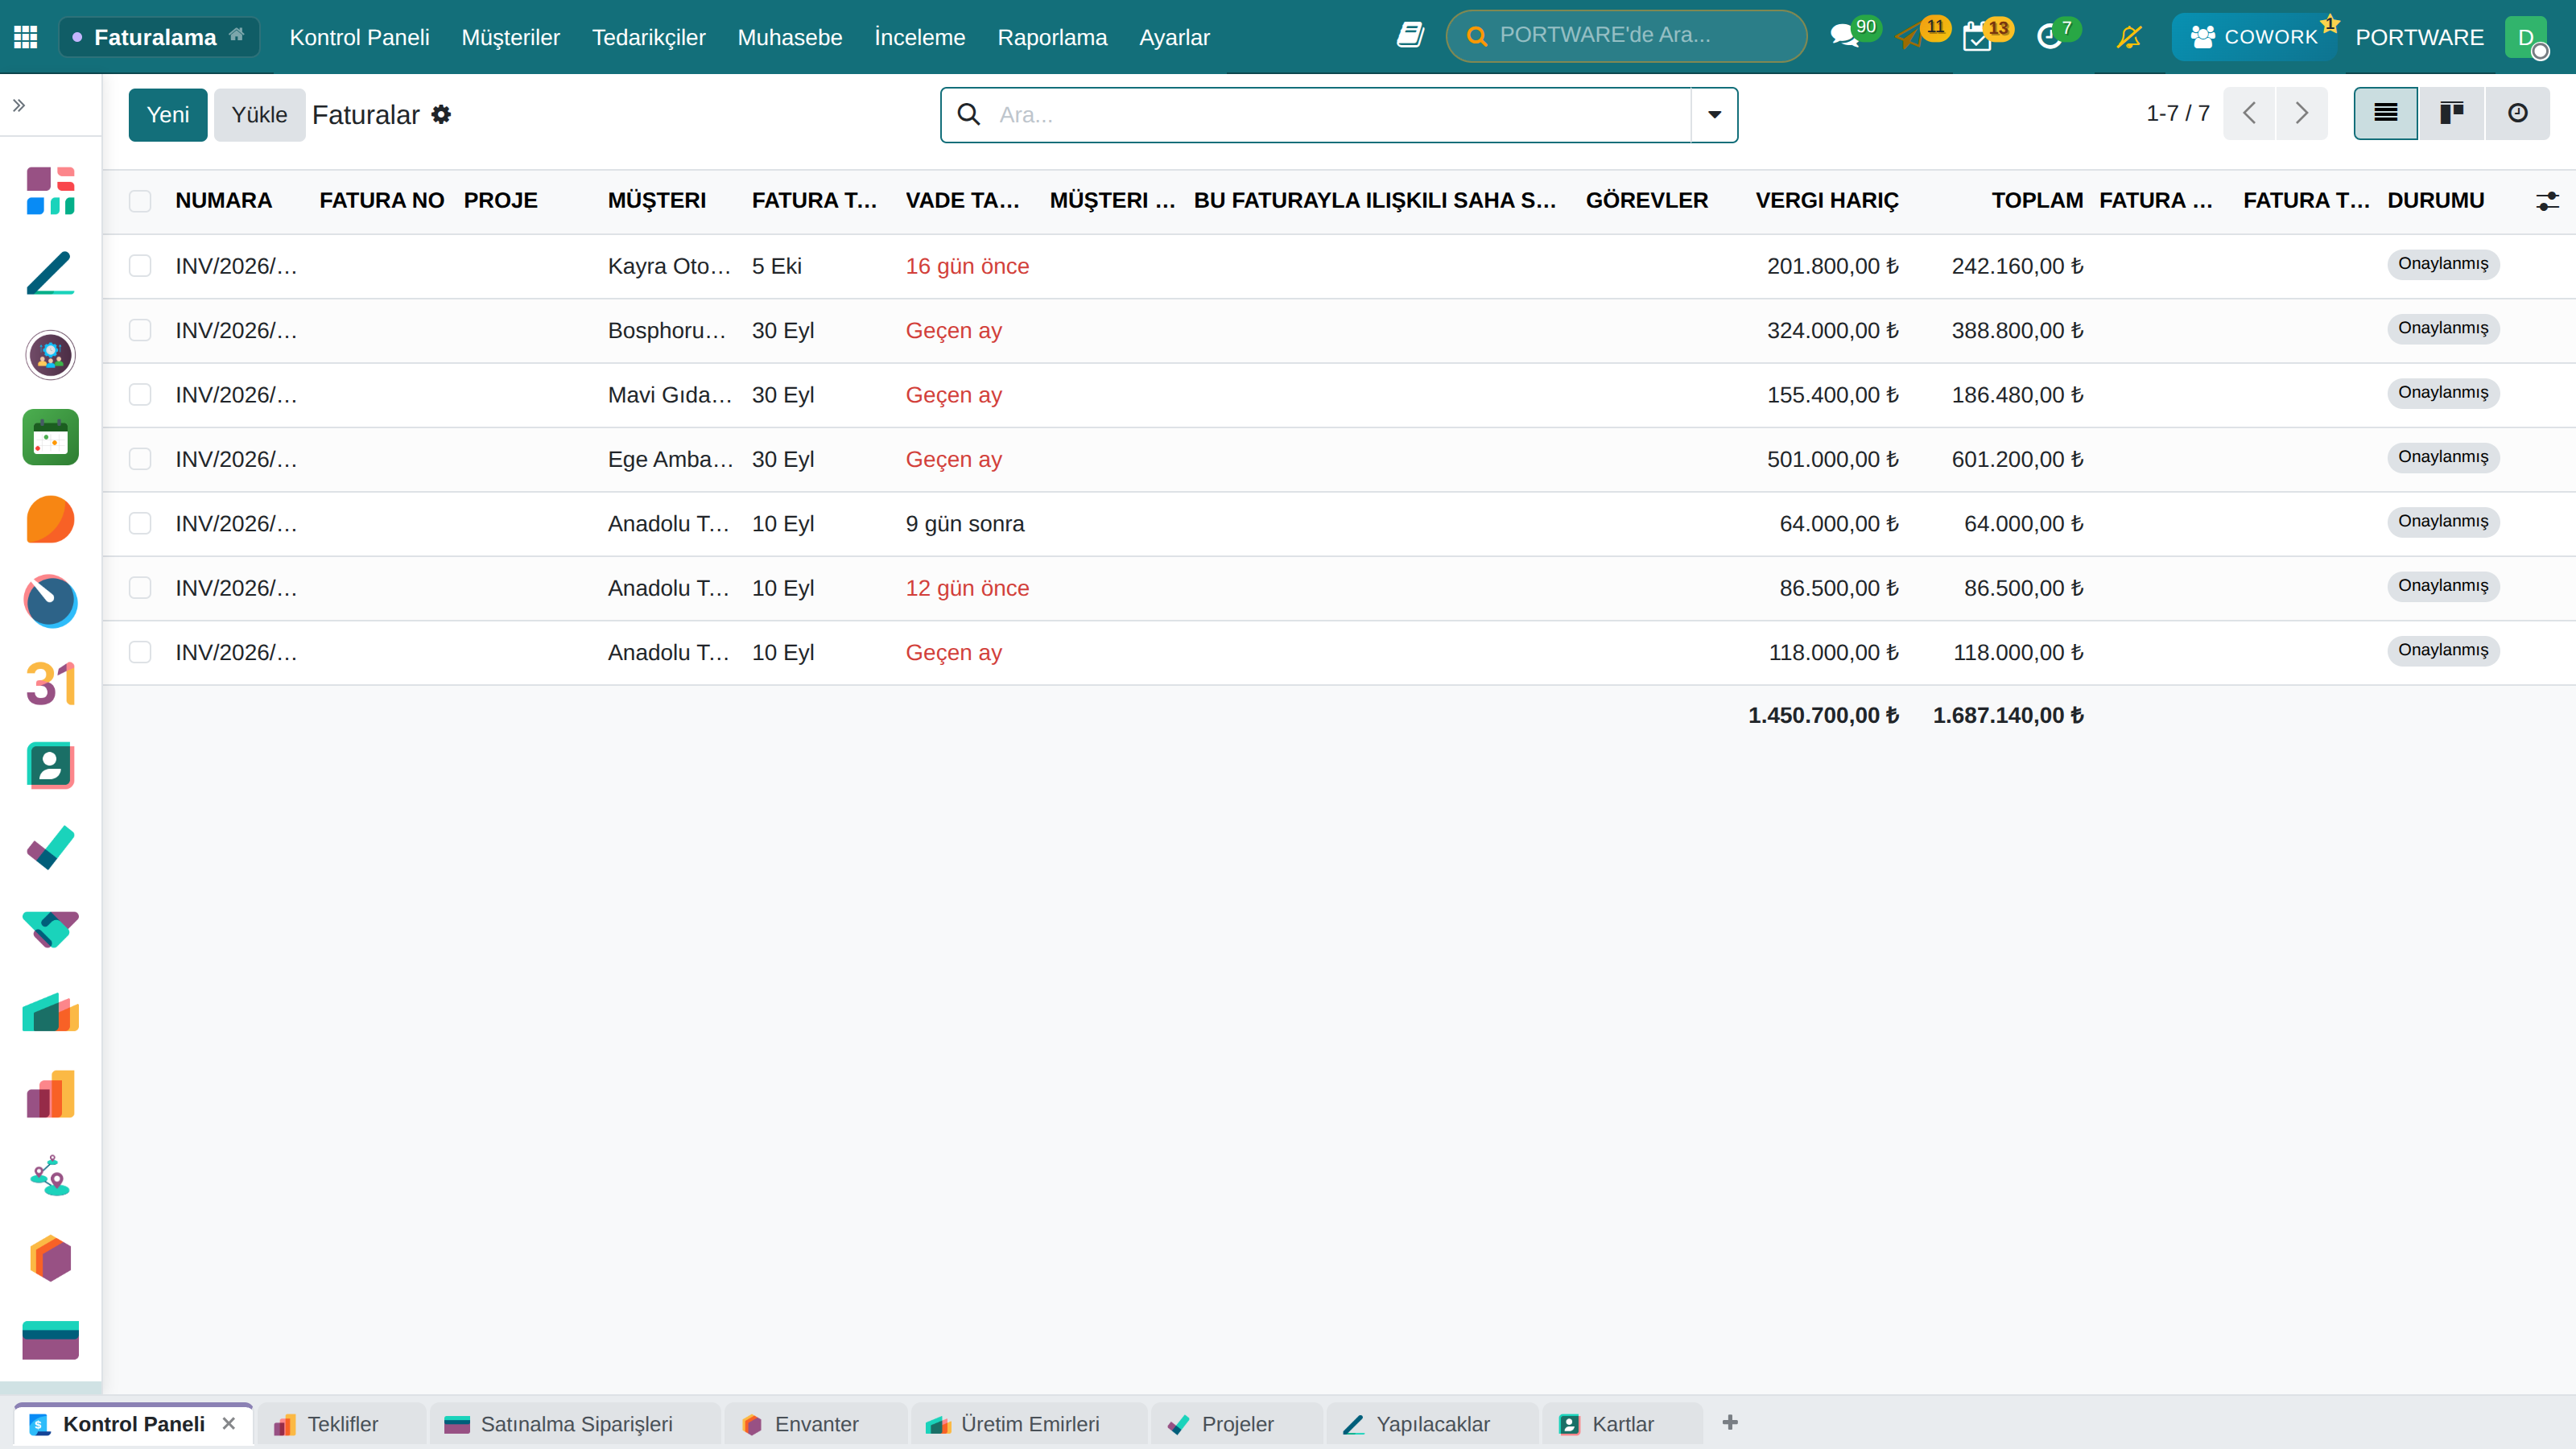Click the muted notification bell icon
Viewport: 2576px width, 1449px height.
pyautogui.click(x=2129, y=37)
